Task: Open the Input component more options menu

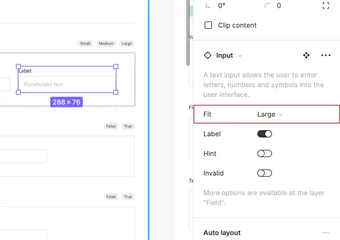Action: [326, 55]
